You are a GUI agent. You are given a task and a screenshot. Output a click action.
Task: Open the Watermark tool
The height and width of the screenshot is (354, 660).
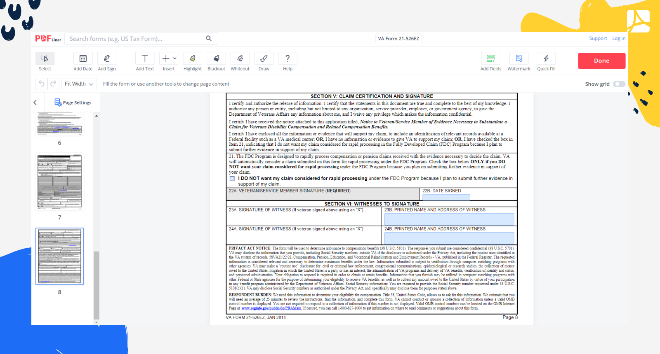[x=519, y=59]
